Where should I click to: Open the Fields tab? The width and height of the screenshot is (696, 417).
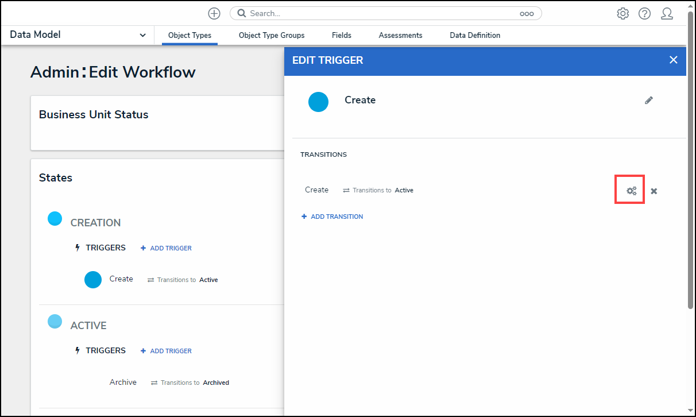click(x=341, y=36)
